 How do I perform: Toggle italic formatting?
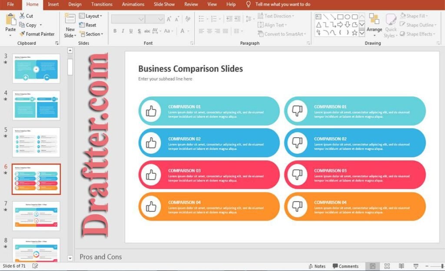tap(123, 31)
